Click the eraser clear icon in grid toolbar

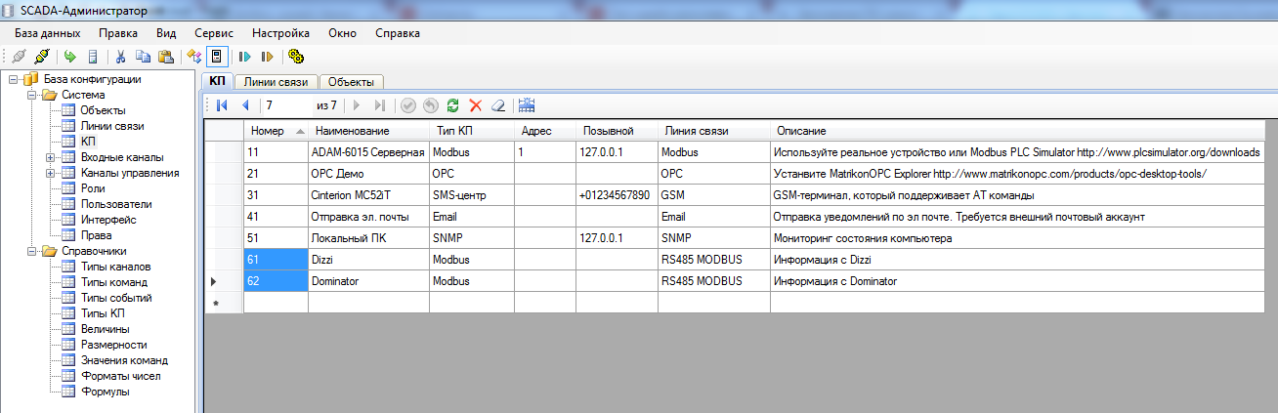pos(498,105)
